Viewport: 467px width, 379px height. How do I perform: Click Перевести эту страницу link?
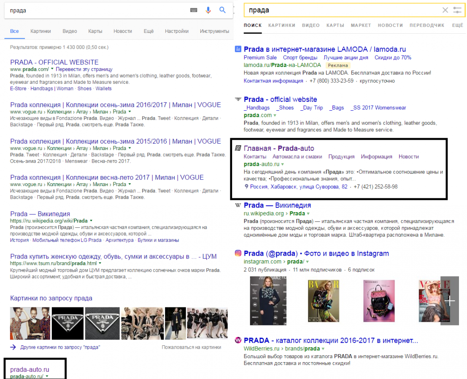pos(84,69)
